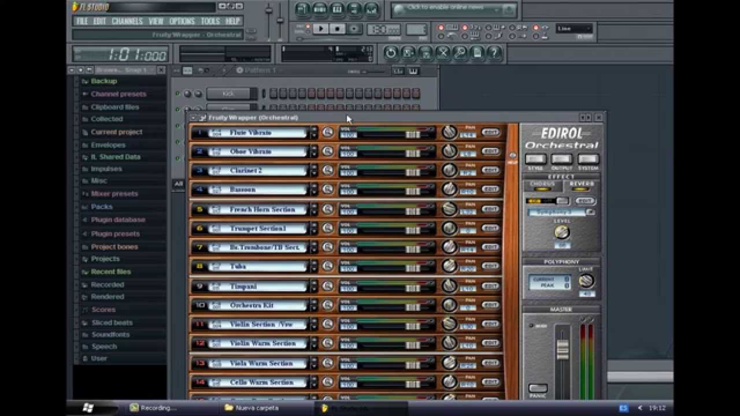This screenshot has height=416, width=740.
Task: Click the Master volume fader
Action: point(563,350)
